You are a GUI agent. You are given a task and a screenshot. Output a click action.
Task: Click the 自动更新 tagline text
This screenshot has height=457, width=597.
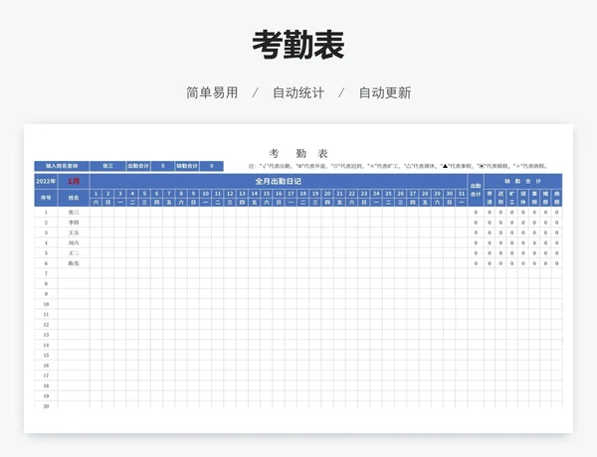tap(385, 92)
